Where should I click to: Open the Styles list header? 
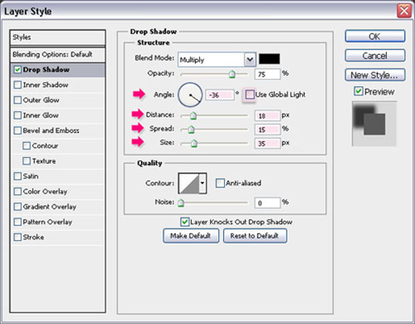pos(58,37)
